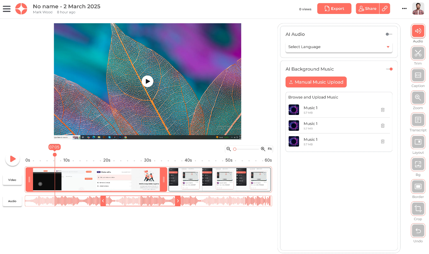Open the three-dot overflow menu near Share

(404, 9)
